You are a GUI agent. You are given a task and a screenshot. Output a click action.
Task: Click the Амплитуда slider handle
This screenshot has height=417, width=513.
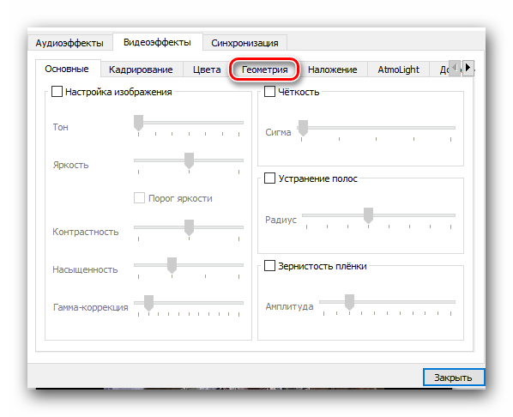[x=349, y=302]
